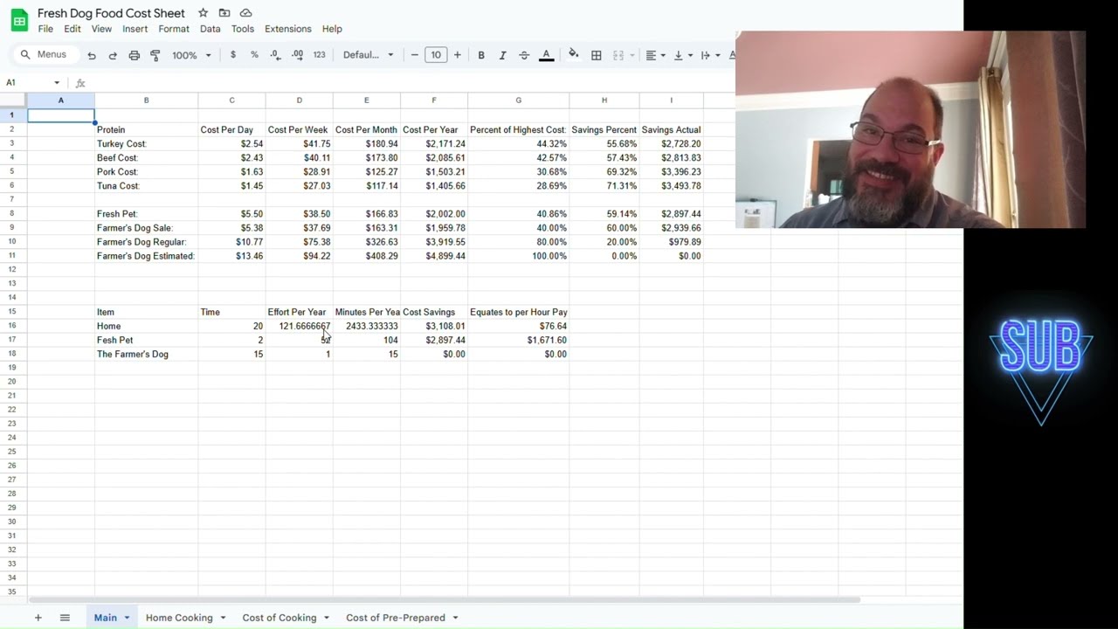Open horizontal align dropdown
This screenshot has width=1118, height=629.
pyautogui.click(x=656, y=55)
